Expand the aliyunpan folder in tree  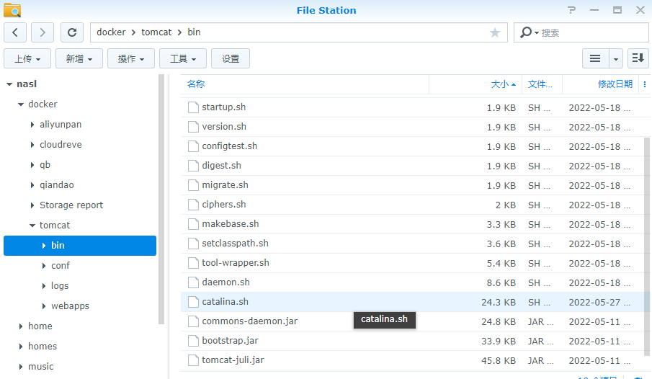[32, 125]
